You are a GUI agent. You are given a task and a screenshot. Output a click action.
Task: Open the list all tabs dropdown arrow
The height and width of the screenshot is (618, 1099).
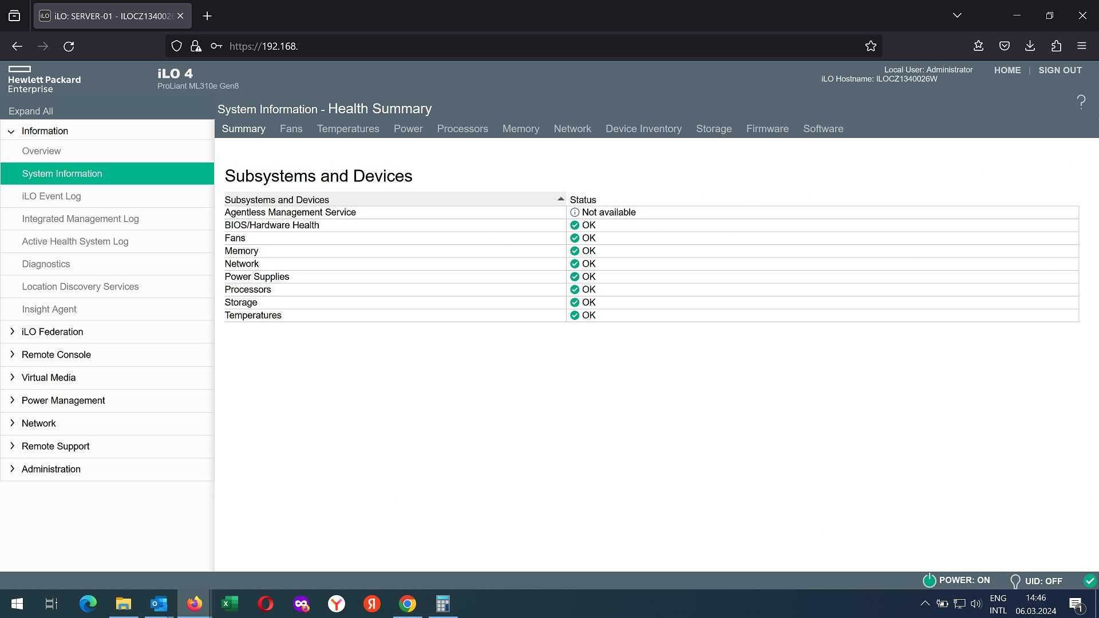pyautogui.click(x=957, y=15)
